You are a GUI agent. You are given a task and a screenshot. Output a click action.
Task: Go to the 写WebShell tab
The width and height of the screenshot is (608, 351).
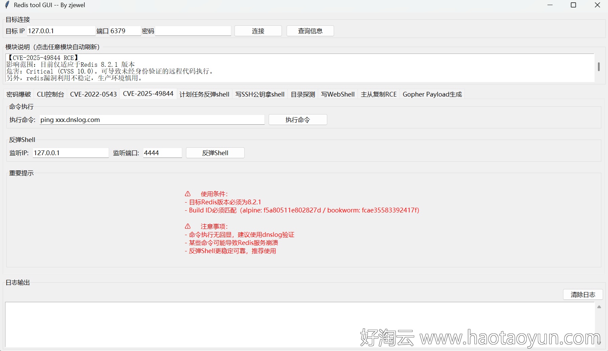(x=338, y=94)
